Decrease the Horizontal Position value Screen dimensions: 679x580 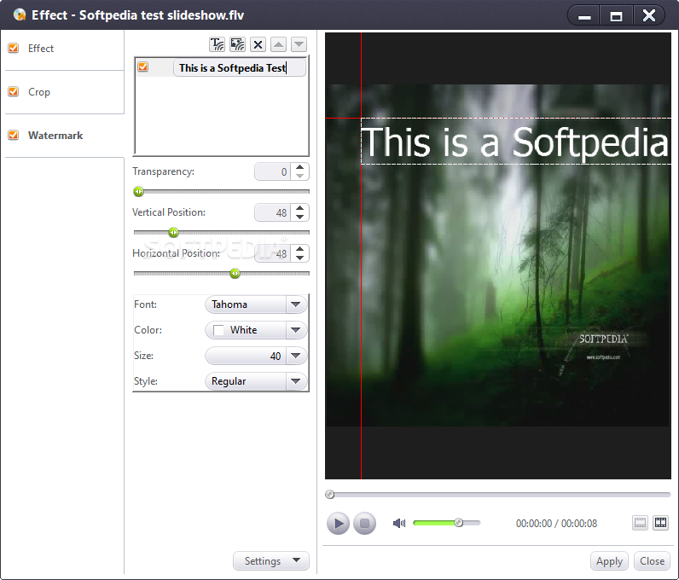click(299, 258)
